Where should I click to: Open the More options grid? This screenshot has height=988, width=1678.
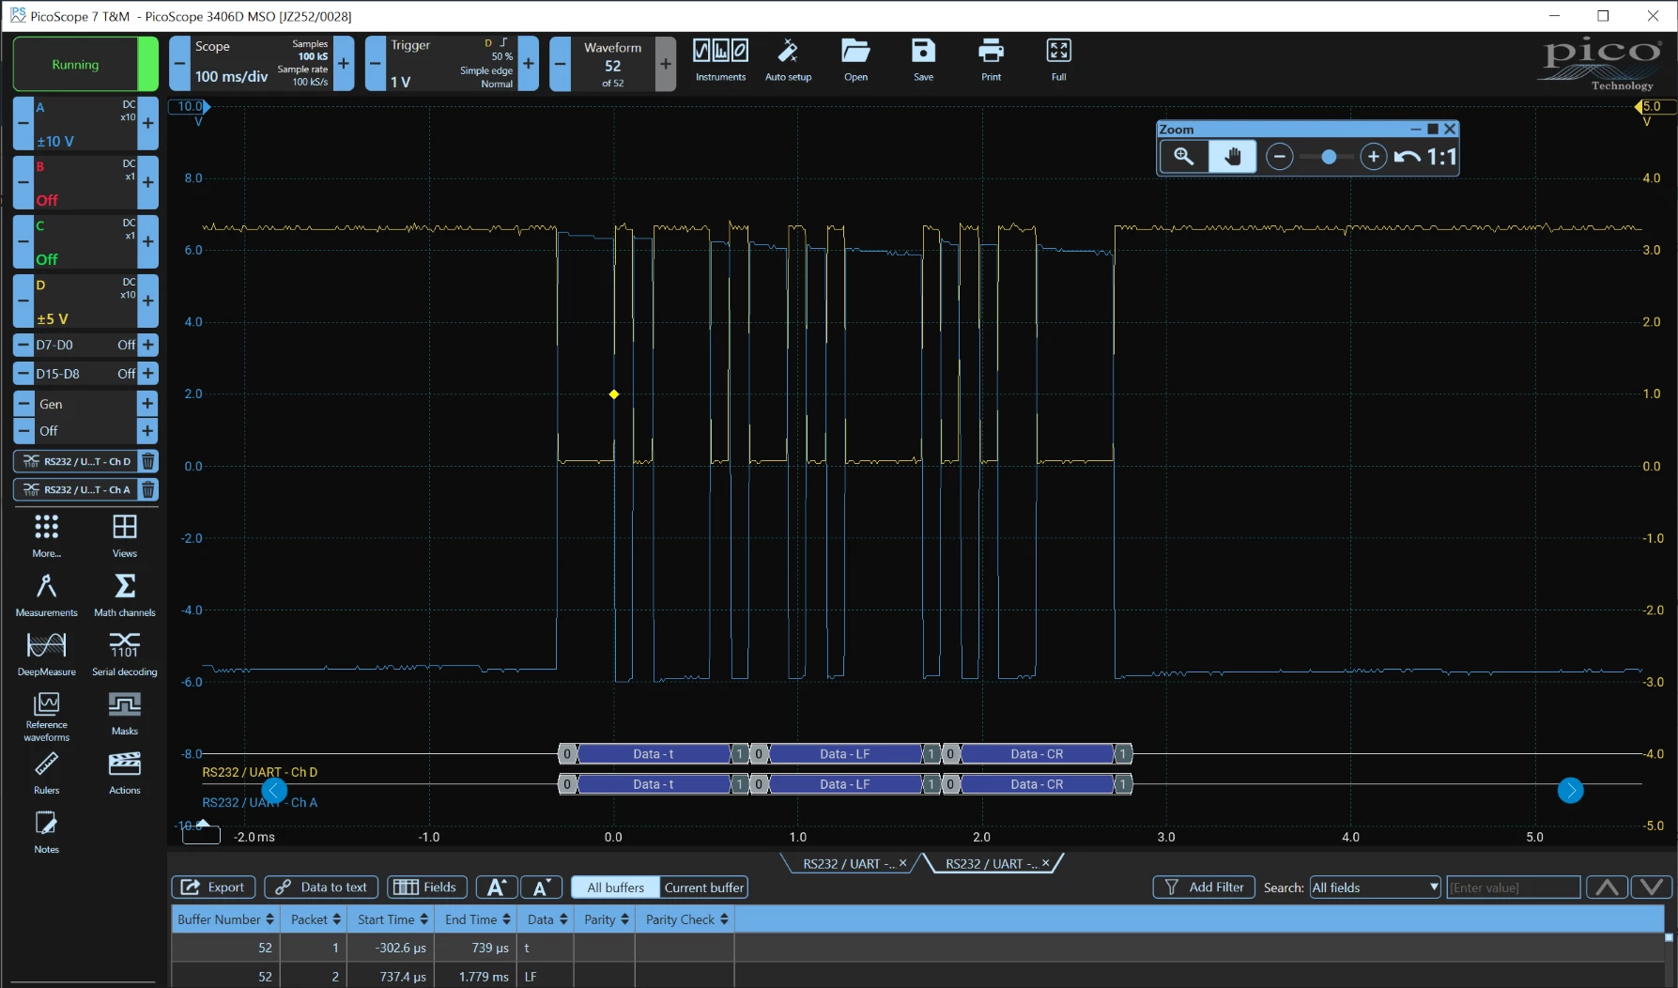(x=46, y=536)
